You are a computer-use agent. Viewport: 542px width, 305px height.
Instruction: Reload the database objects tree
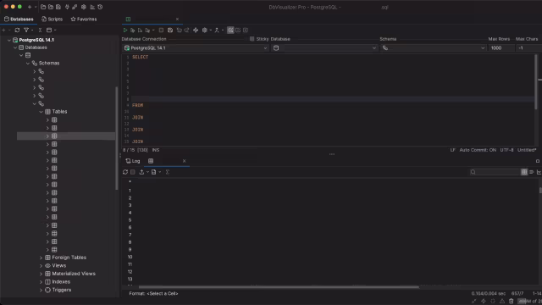[x=17, y=30]
